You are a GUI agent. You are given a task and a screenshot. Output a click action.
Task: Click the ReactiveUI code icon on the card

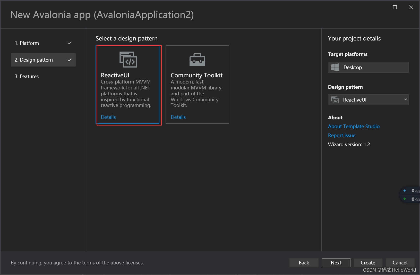coord(128,60)
